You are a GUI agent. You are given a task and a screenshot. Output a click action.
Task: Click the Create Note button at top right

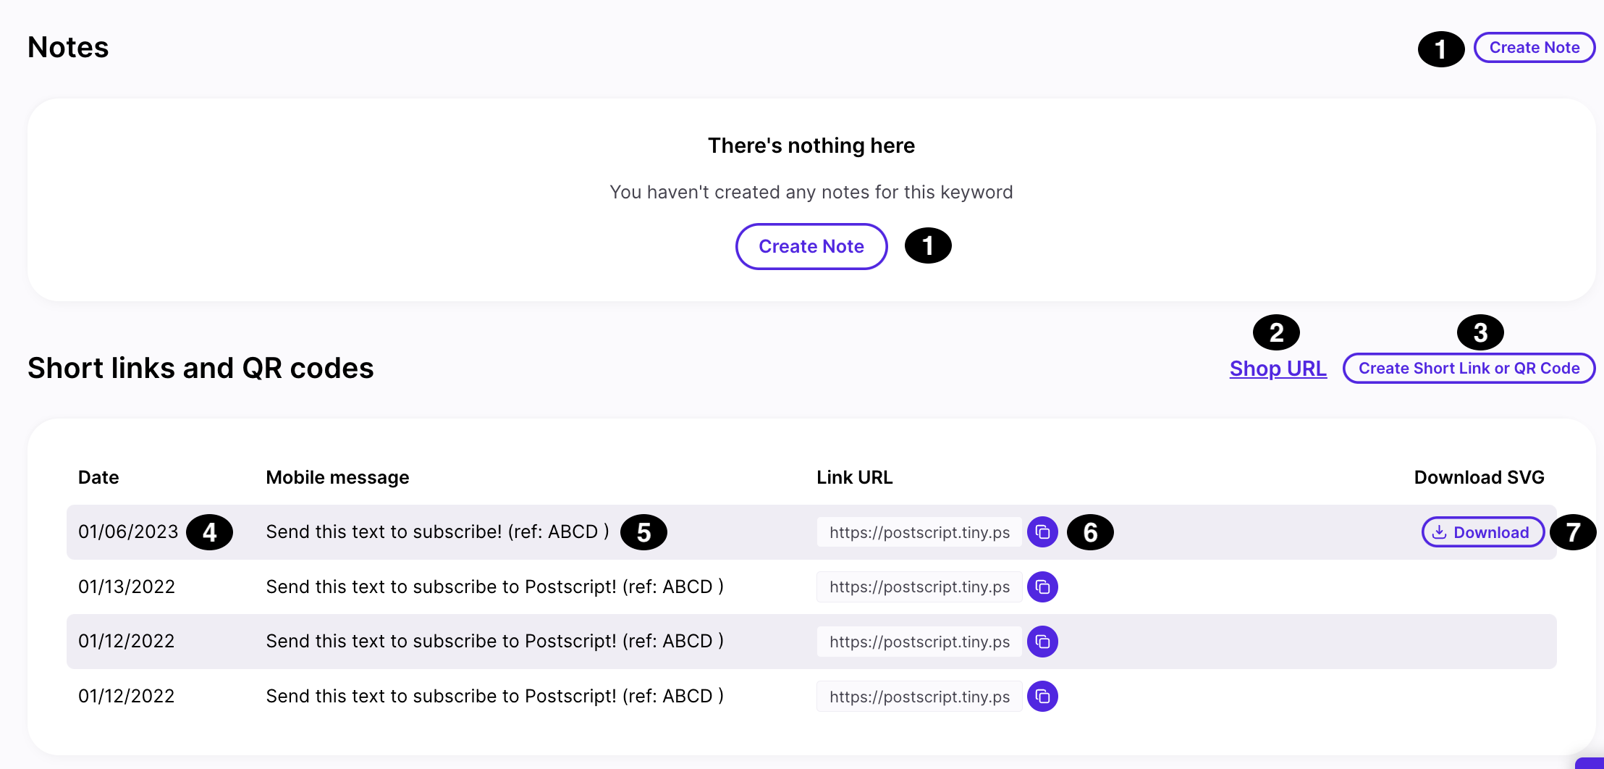(x=1535, y=48)
